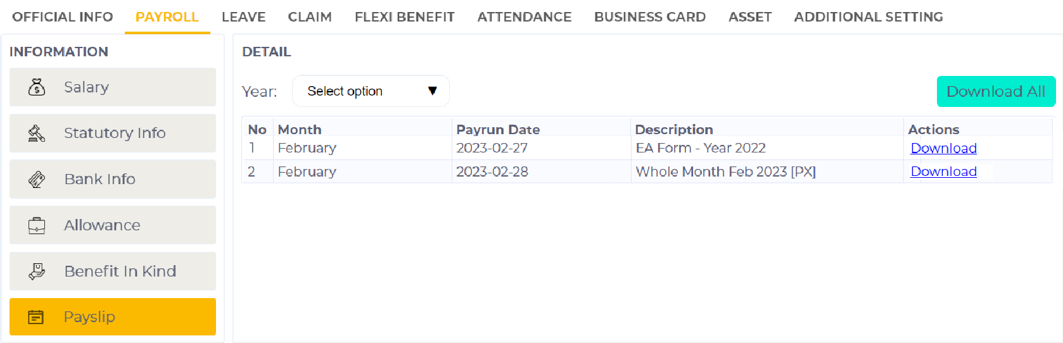Switch to the Business Card tab

(x=649, y=17)
